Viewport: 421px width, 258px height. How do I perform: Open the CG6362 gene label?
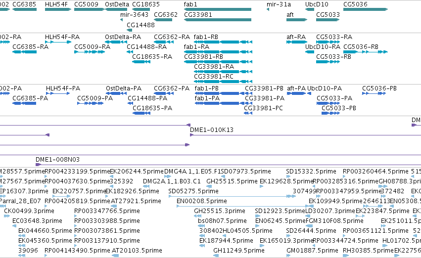(166, 14)
